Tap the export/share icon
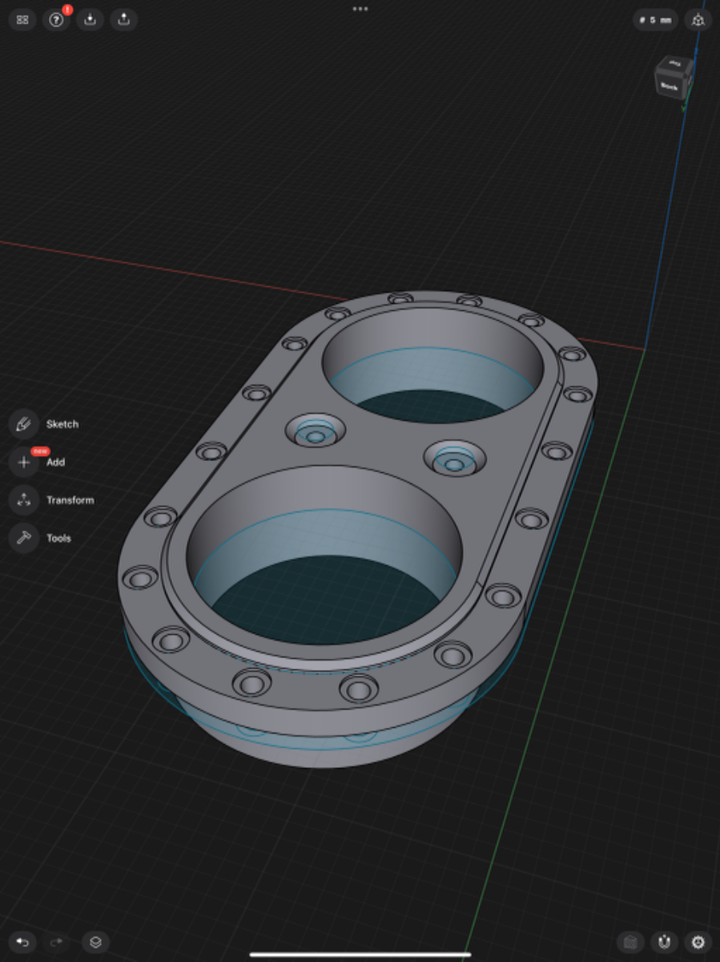Viewport: 720px width, 962px height. point(123,20)
